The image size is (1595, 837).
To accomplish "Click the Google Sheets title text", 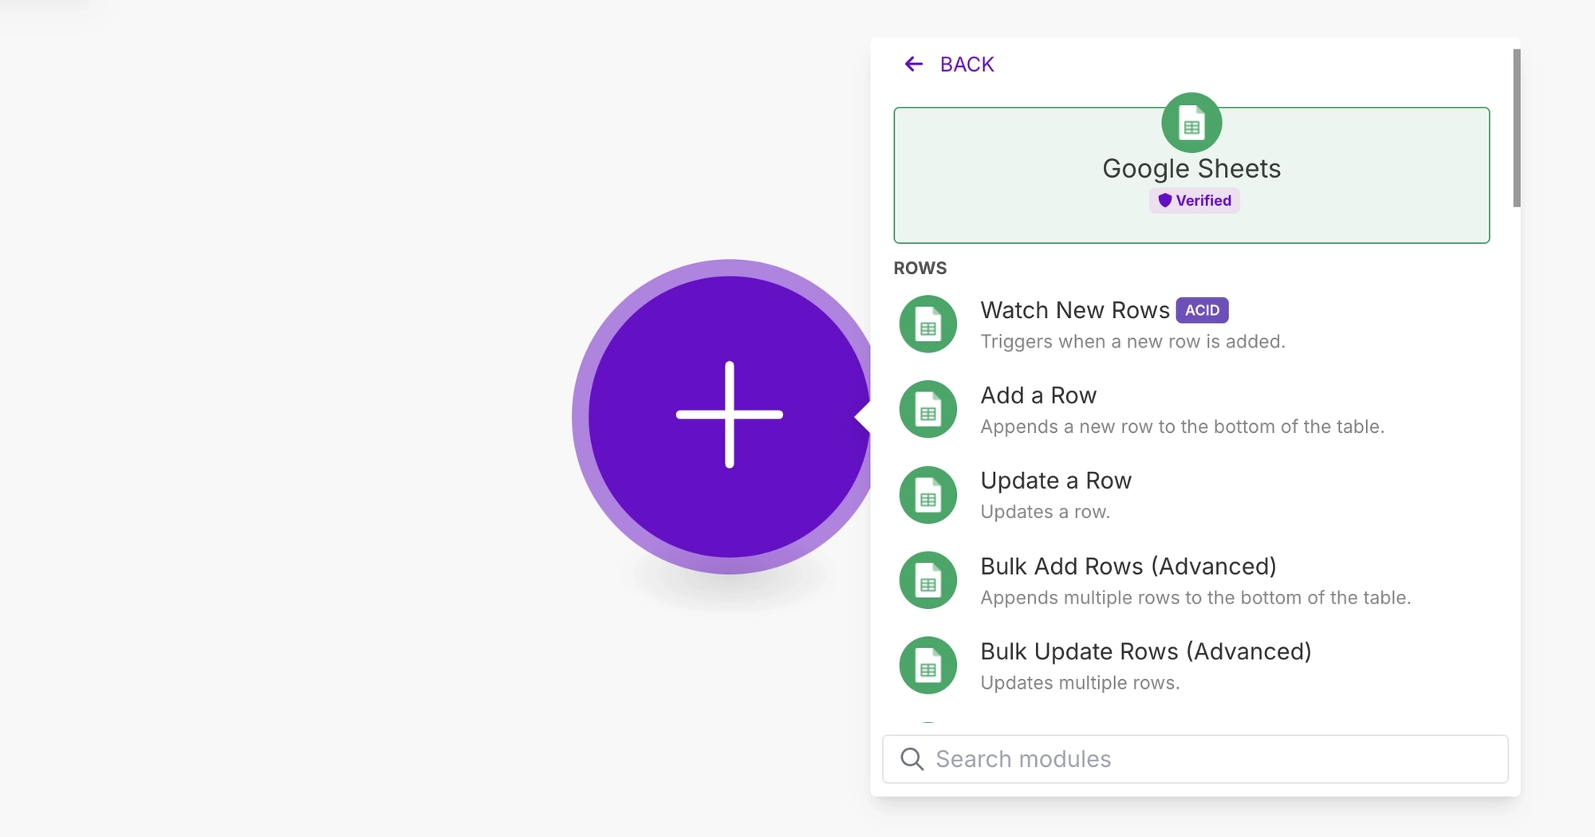I will 1191,169.
